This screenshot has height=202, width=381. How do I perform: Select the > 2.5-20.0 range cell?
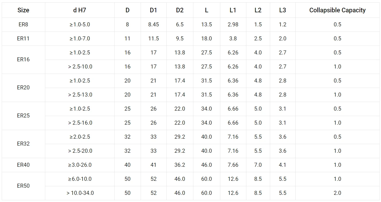click(x=80, y=151)
